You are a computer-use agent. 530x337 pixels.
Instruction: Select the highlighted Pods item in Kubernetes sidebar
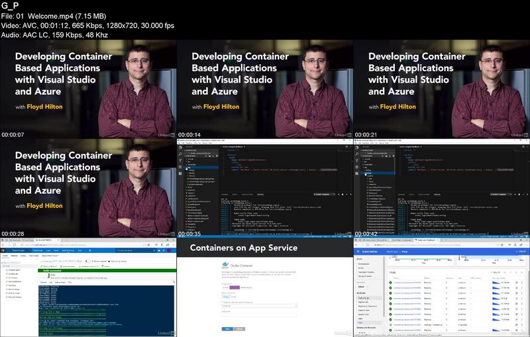pos(369,322)
